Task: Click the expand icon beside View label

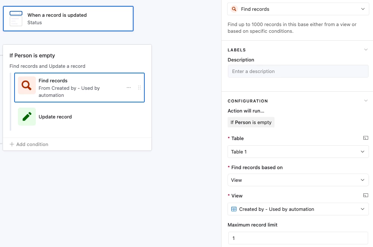Action: tap(366, 196)
